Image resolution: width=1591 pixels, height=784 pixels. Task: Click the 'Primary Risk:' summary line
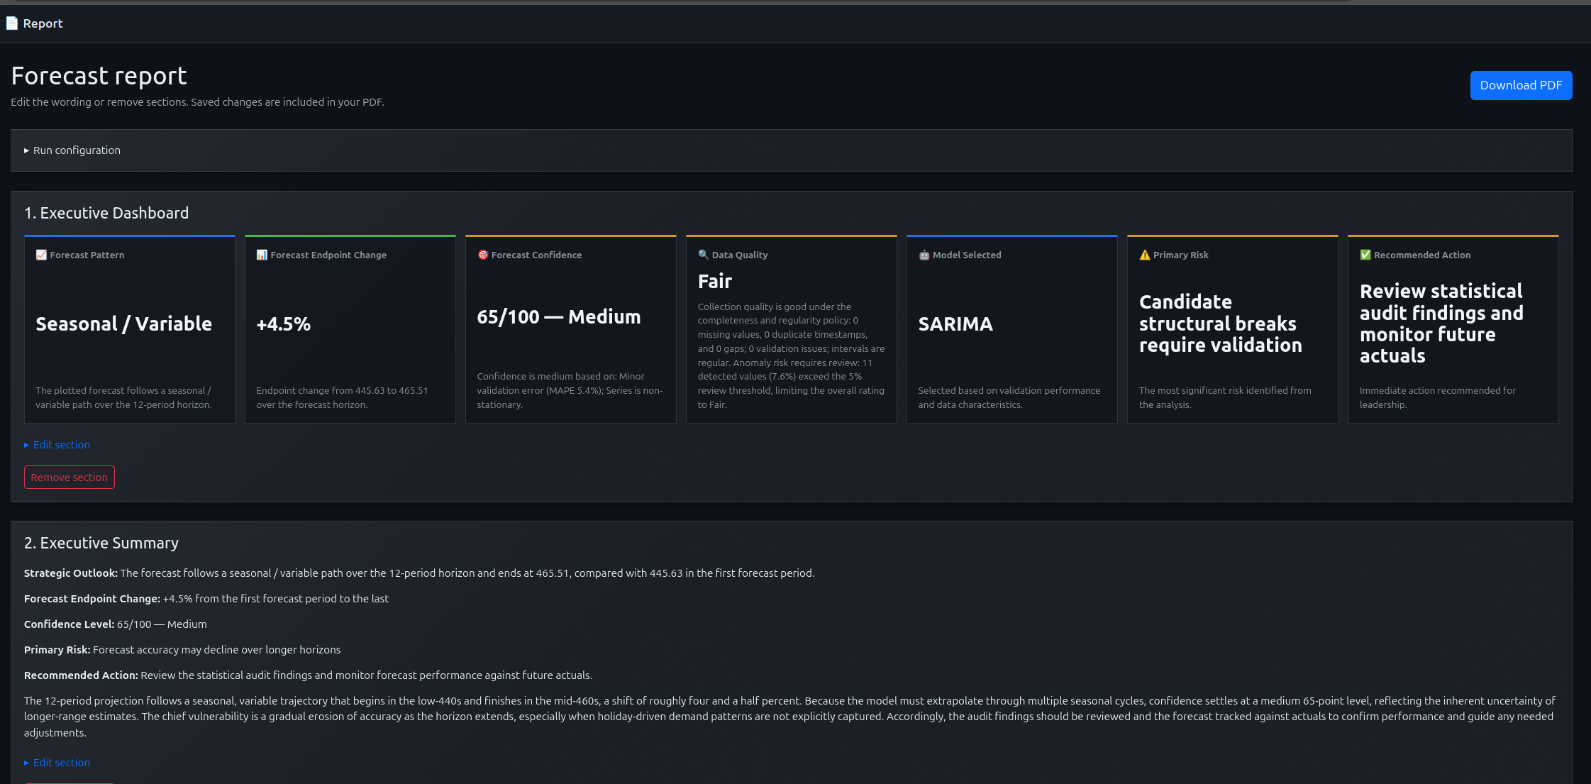coord(182,650)
